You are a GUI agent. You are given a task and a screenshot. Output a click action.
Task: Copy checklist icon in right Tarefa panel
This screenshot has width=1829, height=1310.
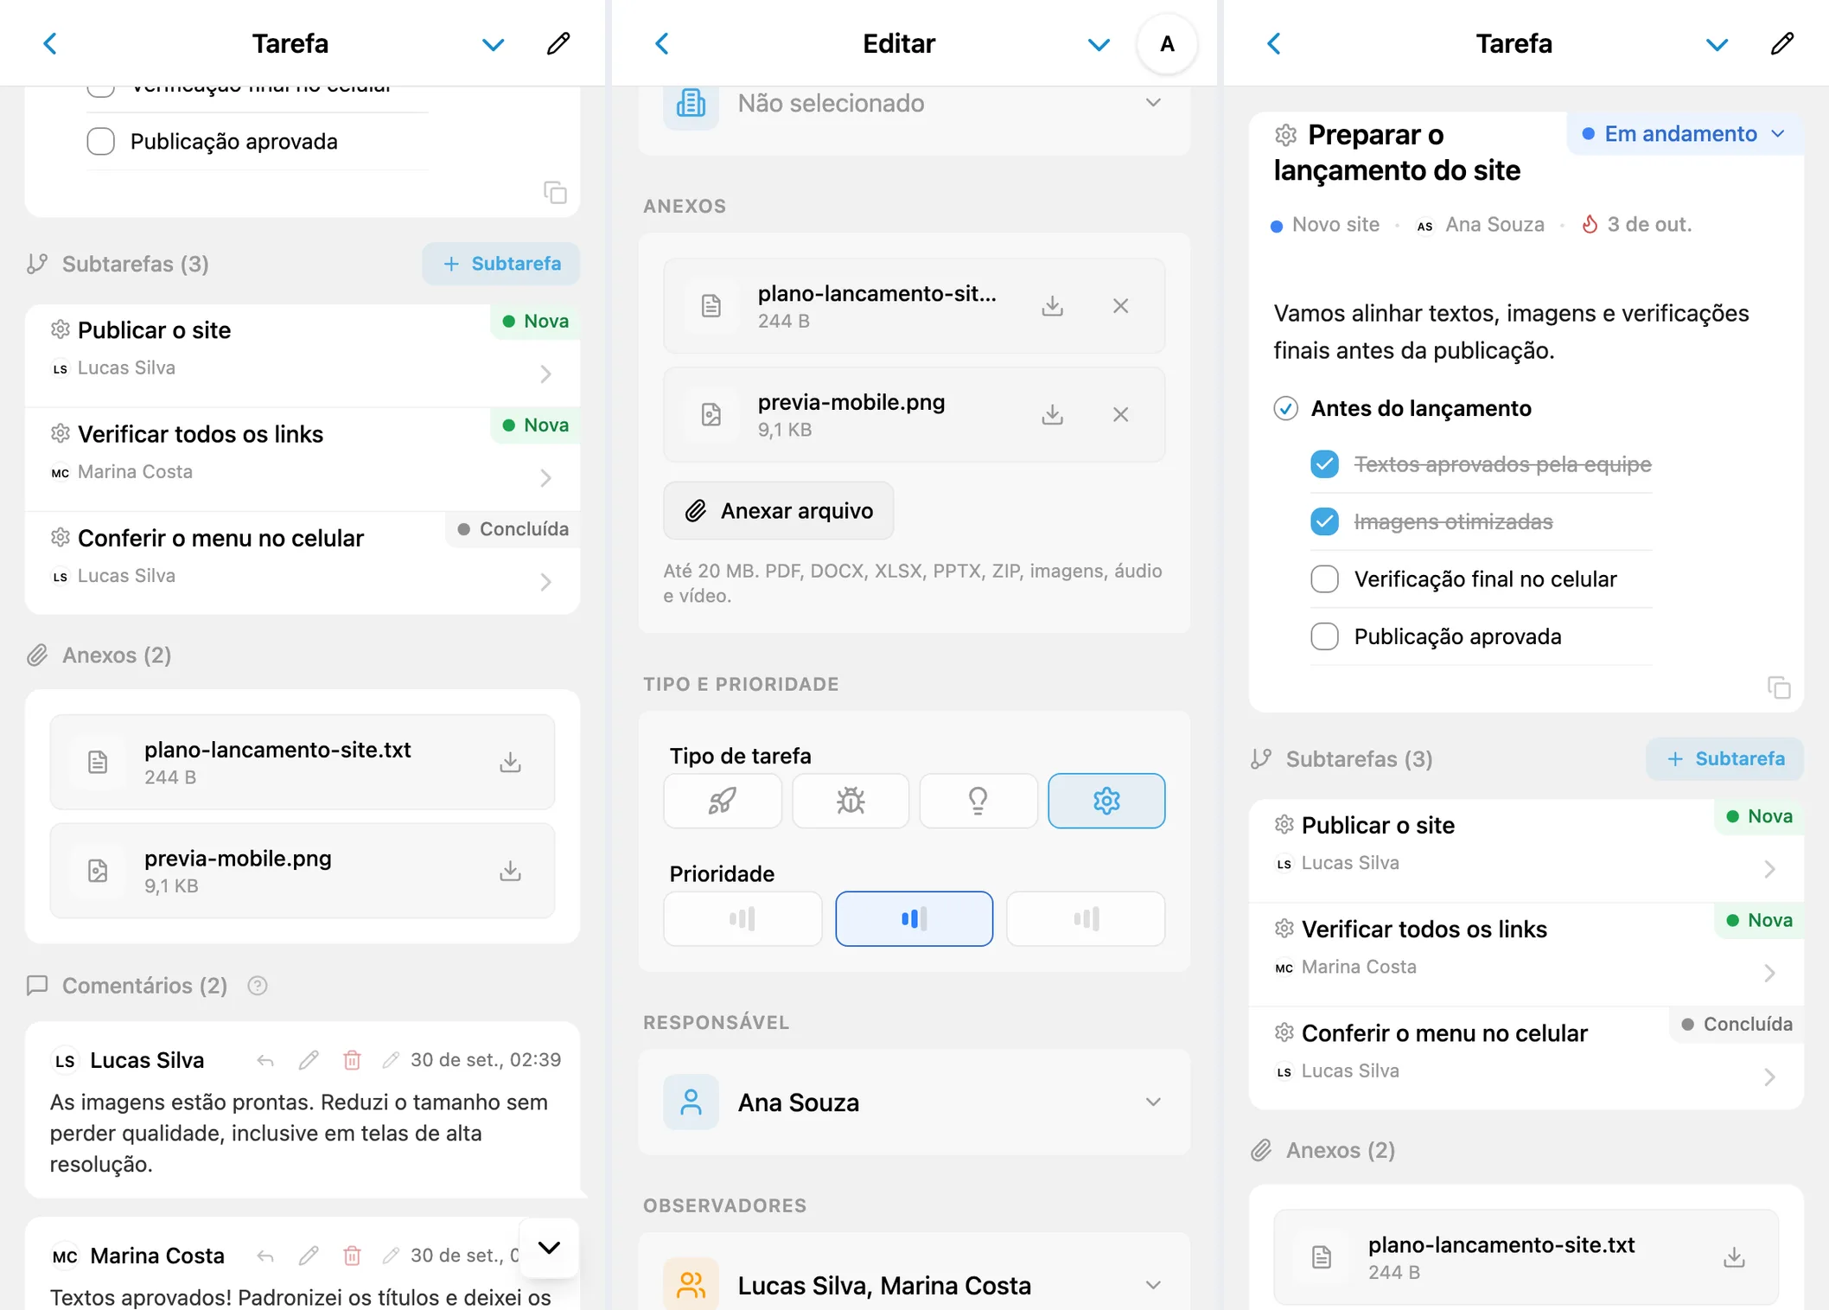click(1779, 687)
